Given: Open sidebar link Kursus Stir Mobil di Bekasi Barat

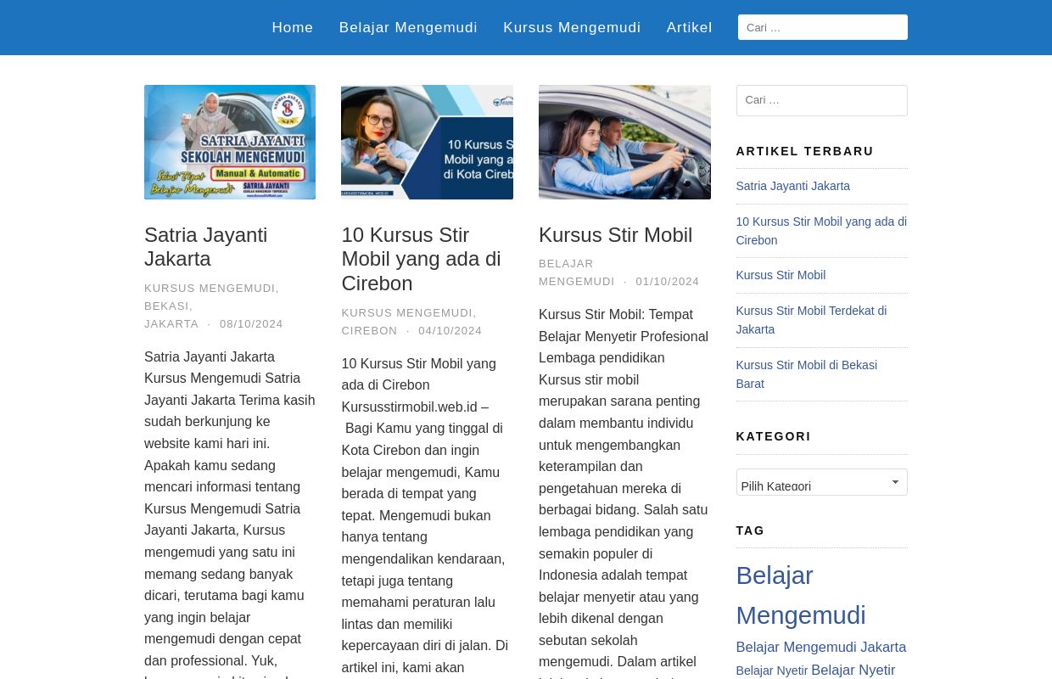Looking at the screenshot, I should click(x=806, y=374).
